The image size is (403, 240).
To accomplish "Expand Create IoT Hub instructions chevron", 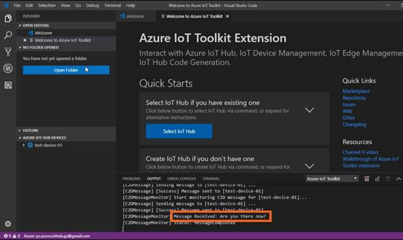I will pos(309,166).
